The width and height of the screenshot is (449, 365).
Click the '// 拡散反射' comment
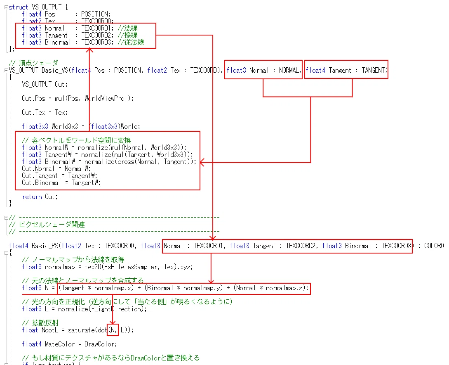(40, 323)
